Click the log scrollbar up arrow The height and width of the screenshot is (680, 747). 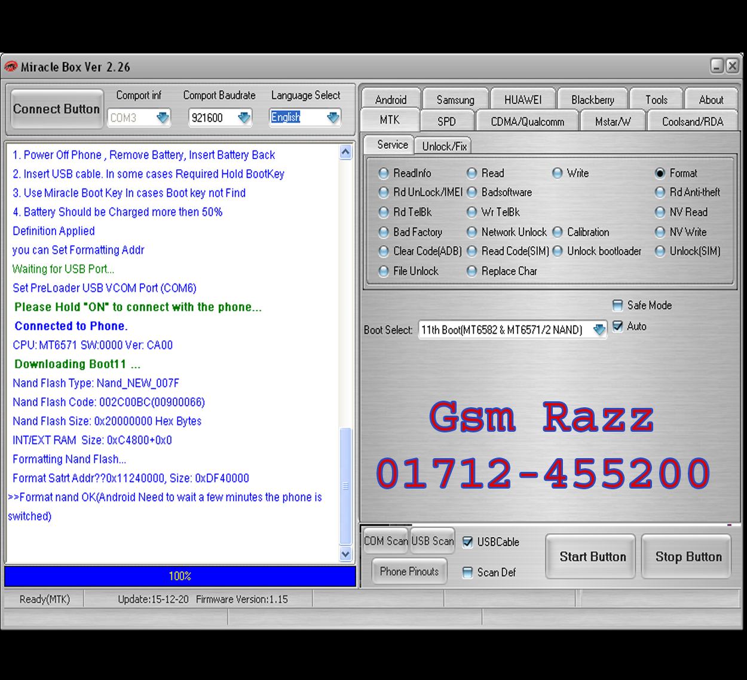345,152
